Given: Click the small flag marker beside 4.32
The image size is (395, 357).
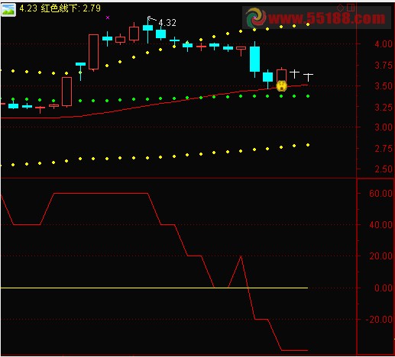Looking at the screenshot, I should [x=152, y=18].
